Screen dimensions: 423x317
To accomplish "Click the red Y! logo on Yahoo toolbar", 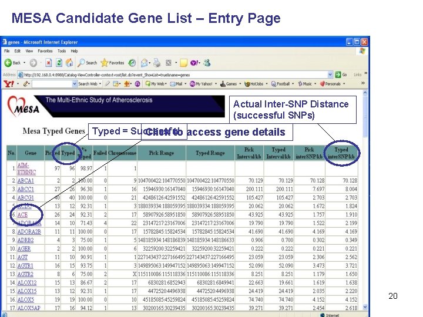I will coord(9,84).
